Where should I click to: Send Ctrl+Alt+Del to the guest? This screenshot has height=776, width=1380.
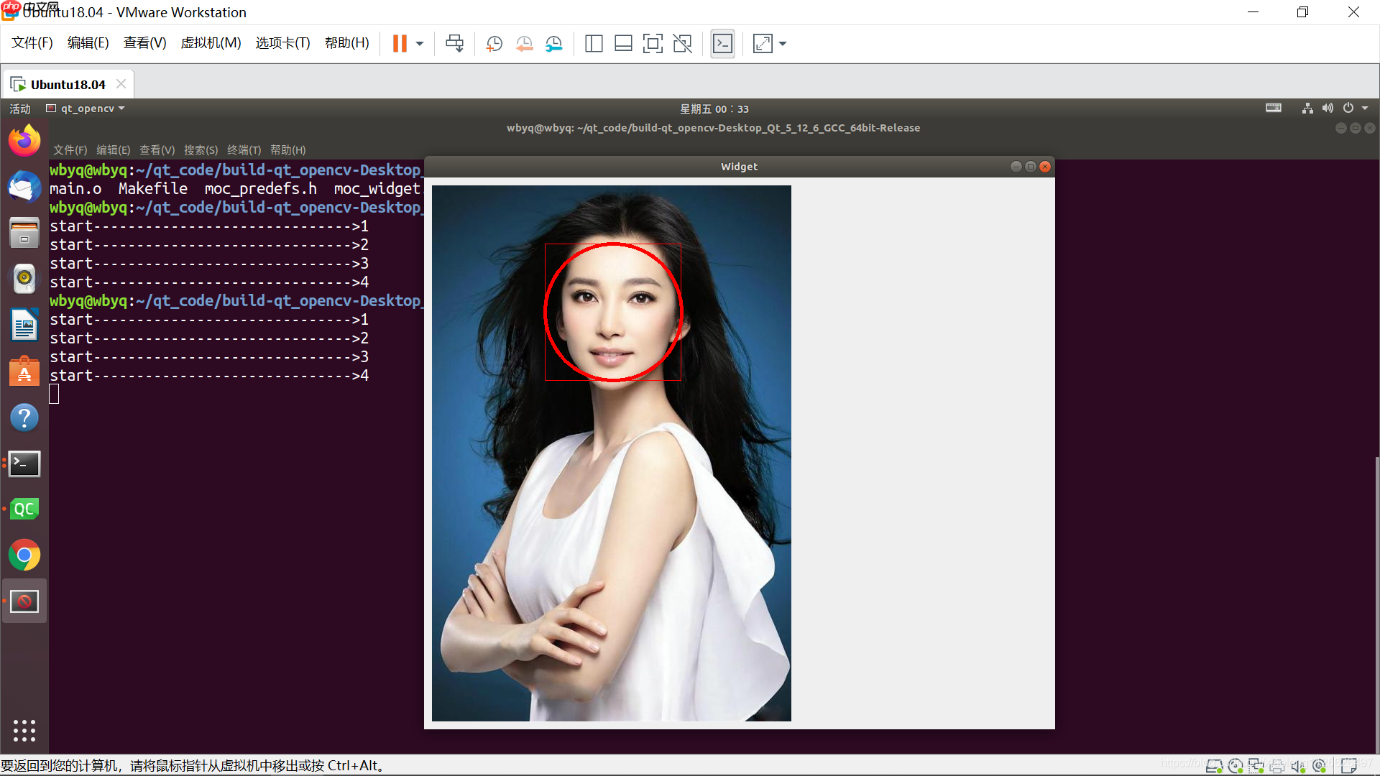[x=454, y=43]
